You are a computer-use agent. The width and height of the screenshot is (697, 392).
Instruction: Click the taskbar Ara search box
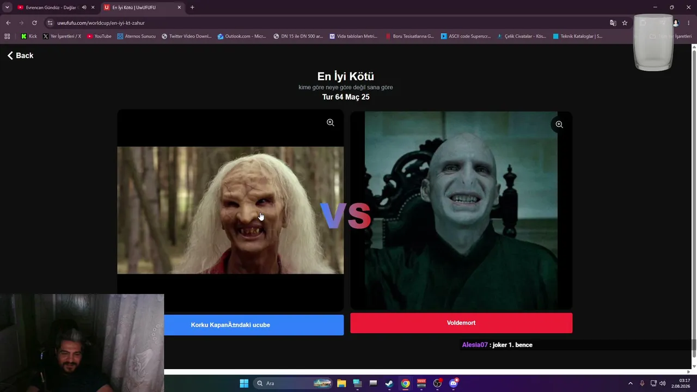point(294,383)
